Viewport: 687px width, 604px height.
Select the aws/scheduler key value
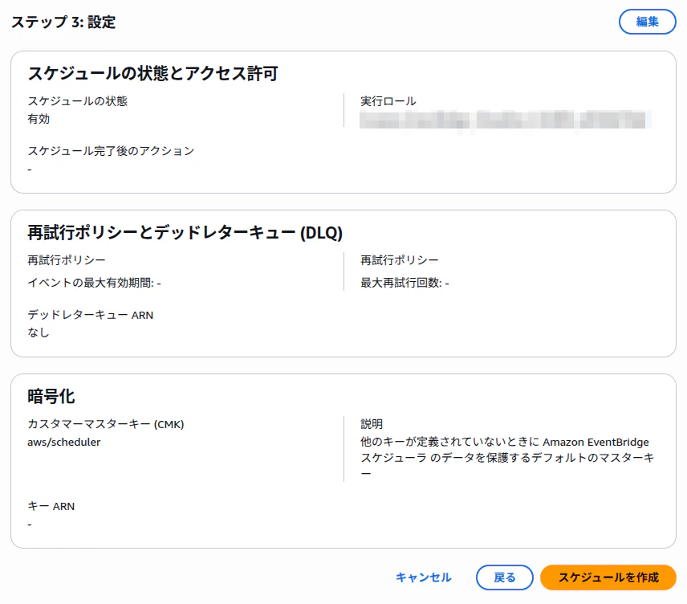point(64,442)
